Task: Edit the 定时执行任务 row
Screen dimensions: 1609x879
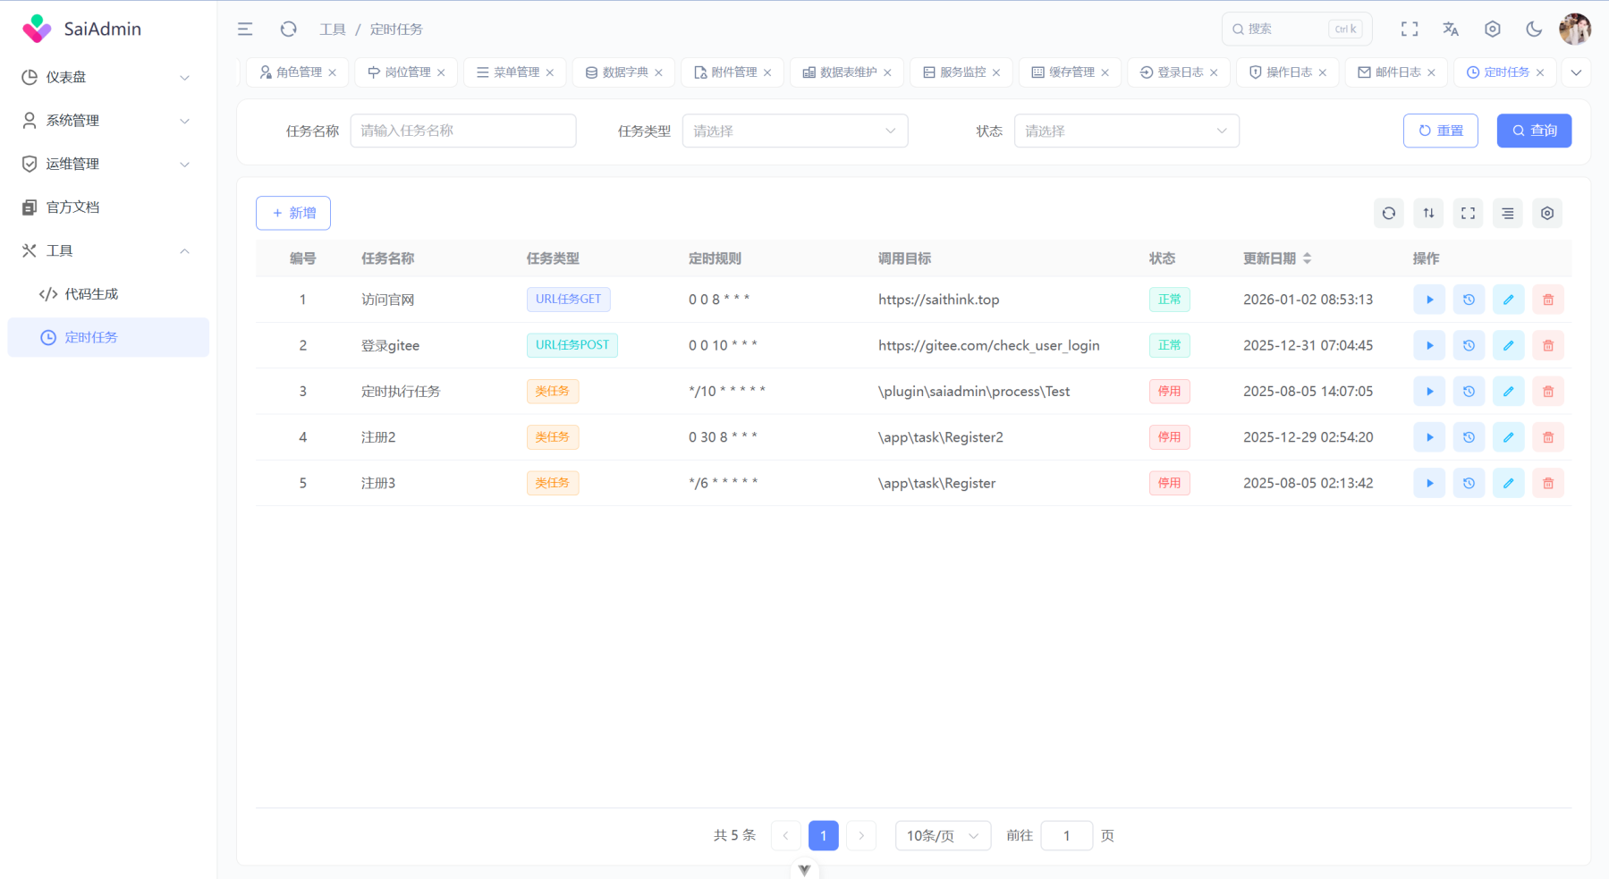Action: click(1508, 392)
